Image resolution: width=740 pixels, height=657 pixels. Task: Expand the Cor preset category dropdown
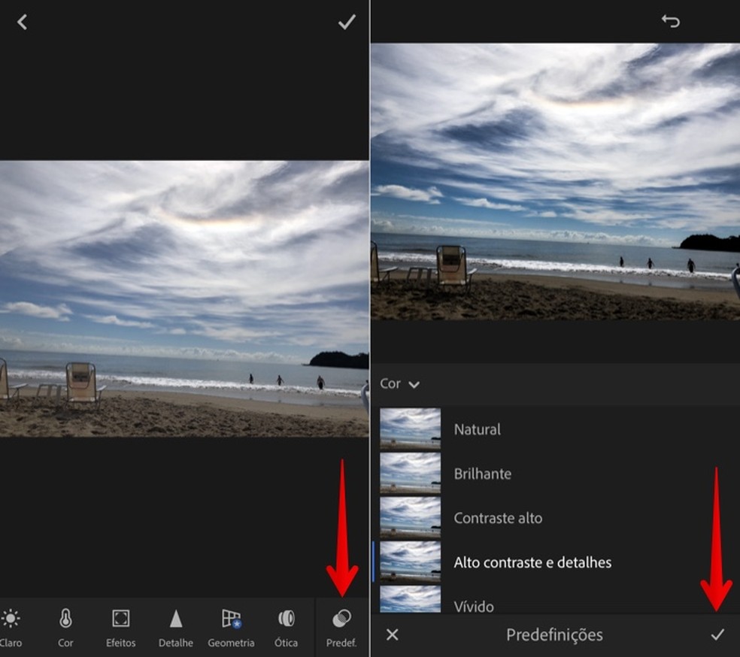point(399,384)
